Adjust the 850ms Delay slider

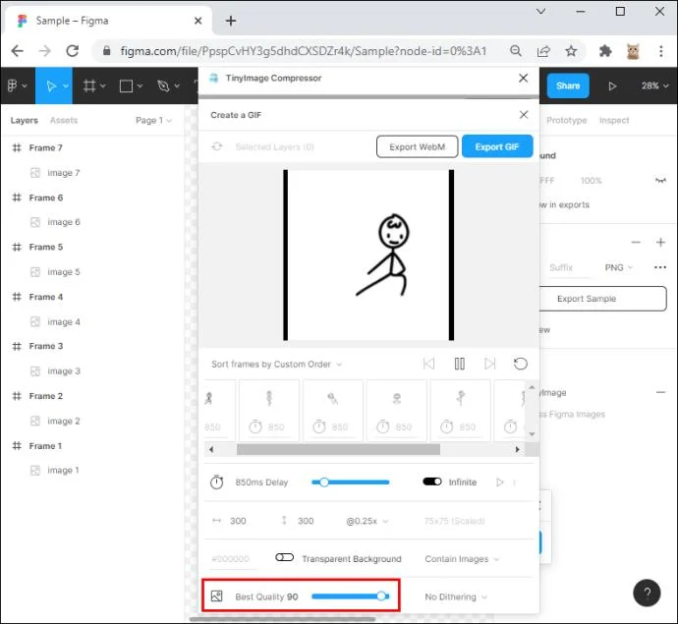point(350,482)
